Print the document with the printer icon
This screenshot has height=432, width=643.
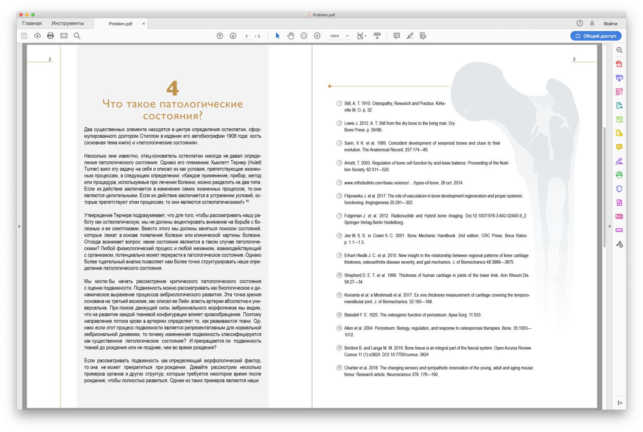[x=51, y=36]
